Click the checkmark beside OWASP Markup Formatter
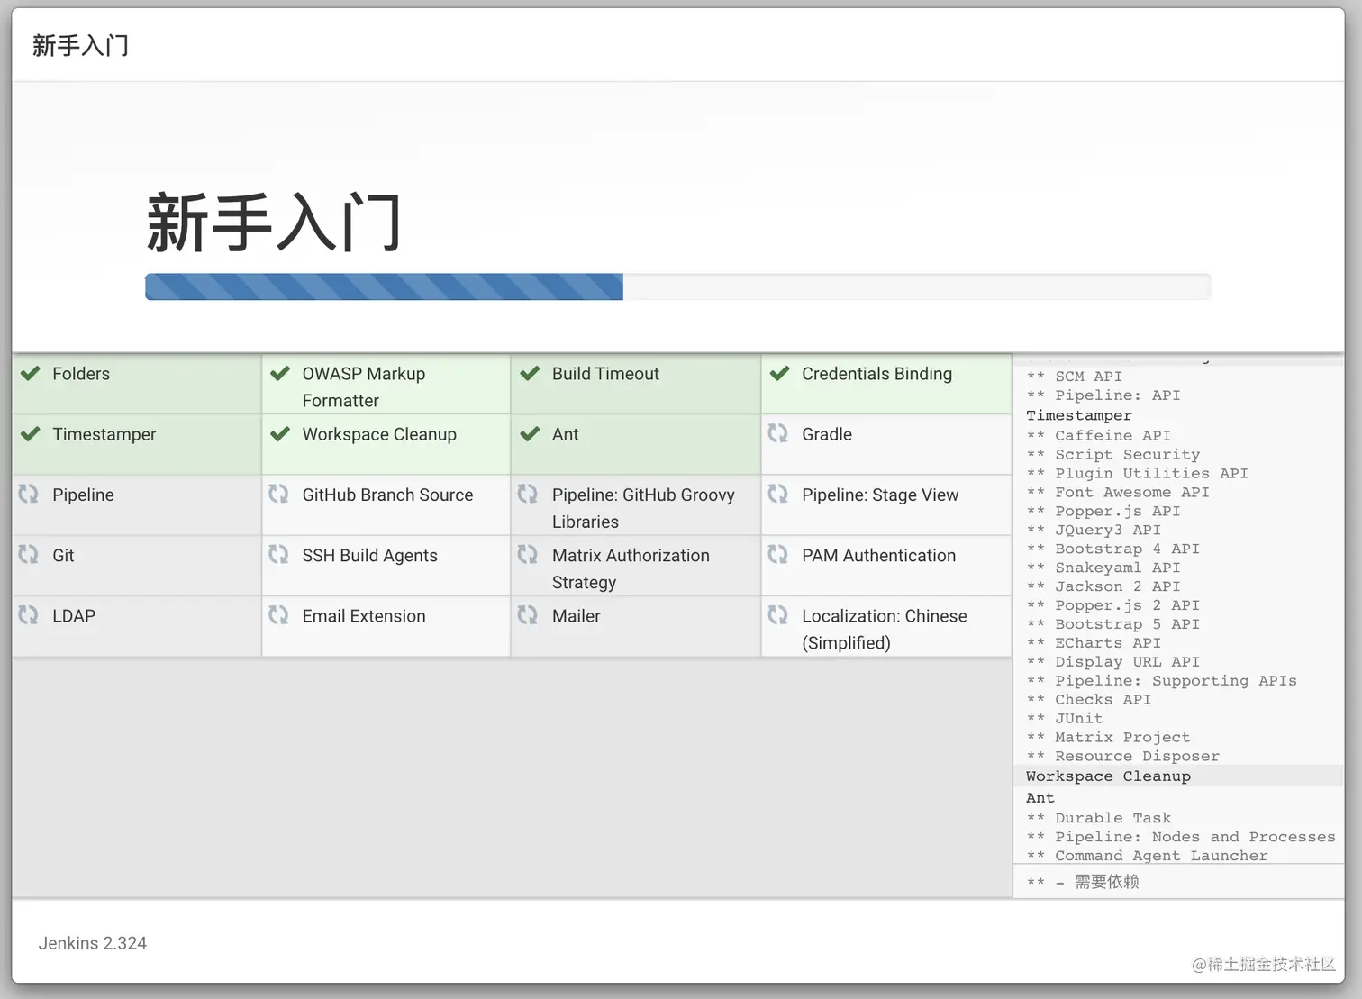The width and height of the screenshot is (1362, 999). [280, 373]
